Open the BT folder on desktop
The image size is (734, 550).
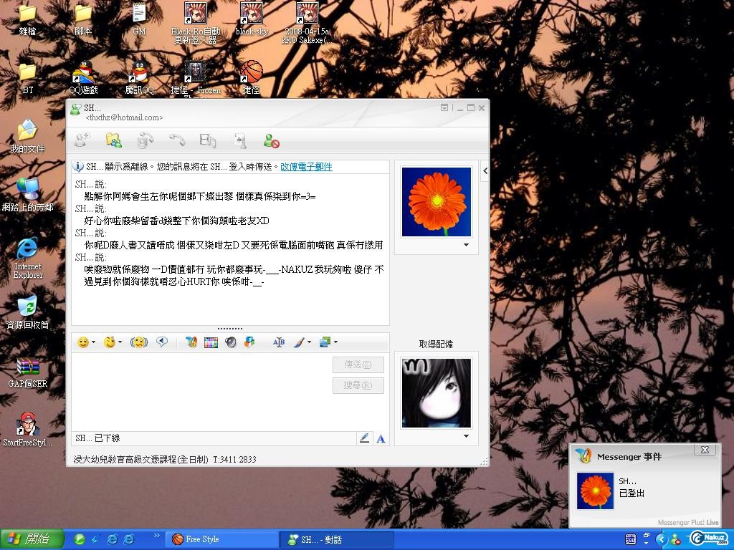click(28, 78)
